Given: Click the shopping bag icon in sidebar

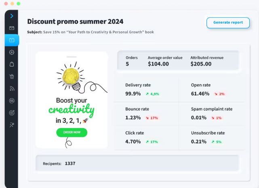Looking at the screenshot, I should 12,64.
